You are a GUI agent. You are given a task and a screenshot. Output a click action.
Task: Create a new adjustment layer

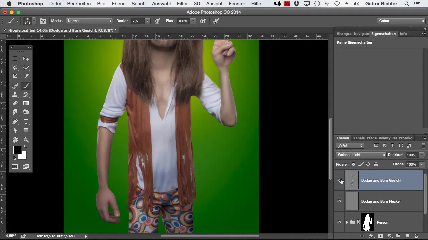pyautogui.click(x=389, y=236)
